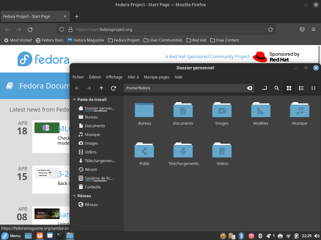Open the Marque-pages menu

[x=157, y=77]
